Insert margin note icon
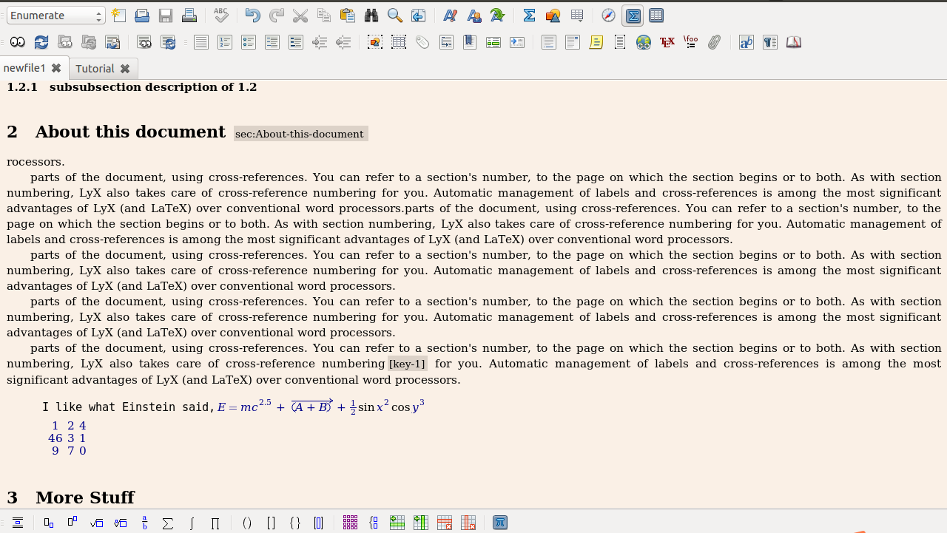The width and height of the screenshot is (947, 533). (573, 42)
